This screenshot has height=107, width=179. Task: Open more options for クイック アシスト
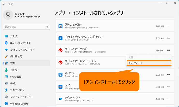168,99
